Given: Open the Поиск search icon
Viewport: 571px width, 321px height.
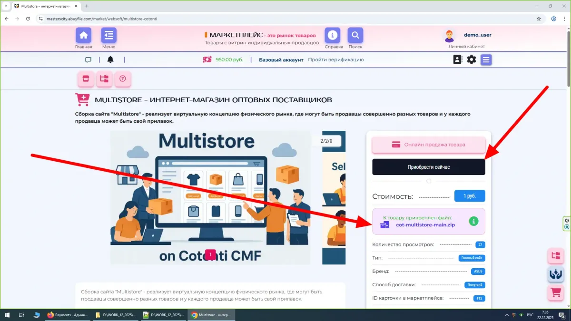Looking at the screenshot, I should click(x=355, y=35).
